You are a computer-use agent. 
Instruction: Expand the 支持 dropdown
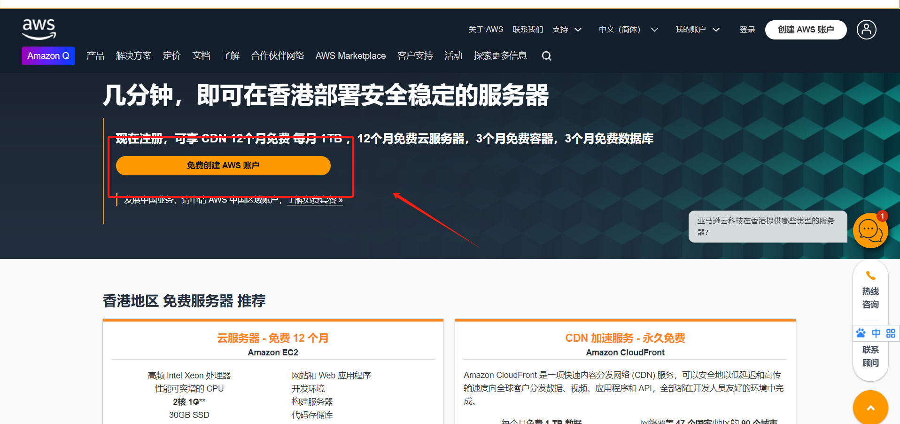pyautogui.click(x=567, y=30)
